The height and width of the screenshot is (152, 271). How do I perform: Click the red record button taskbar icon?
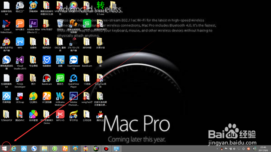(x=106, y=148)
